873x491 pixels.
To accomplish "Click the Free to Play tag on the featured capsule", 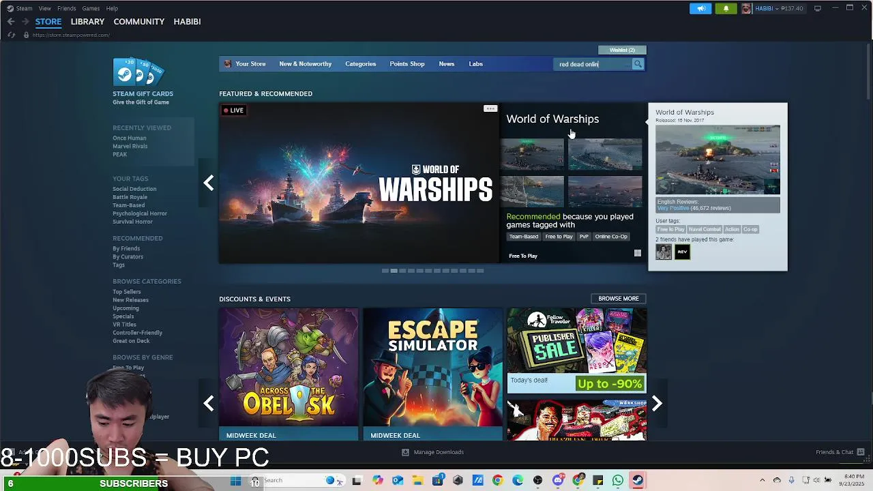I will click(559, 237).
